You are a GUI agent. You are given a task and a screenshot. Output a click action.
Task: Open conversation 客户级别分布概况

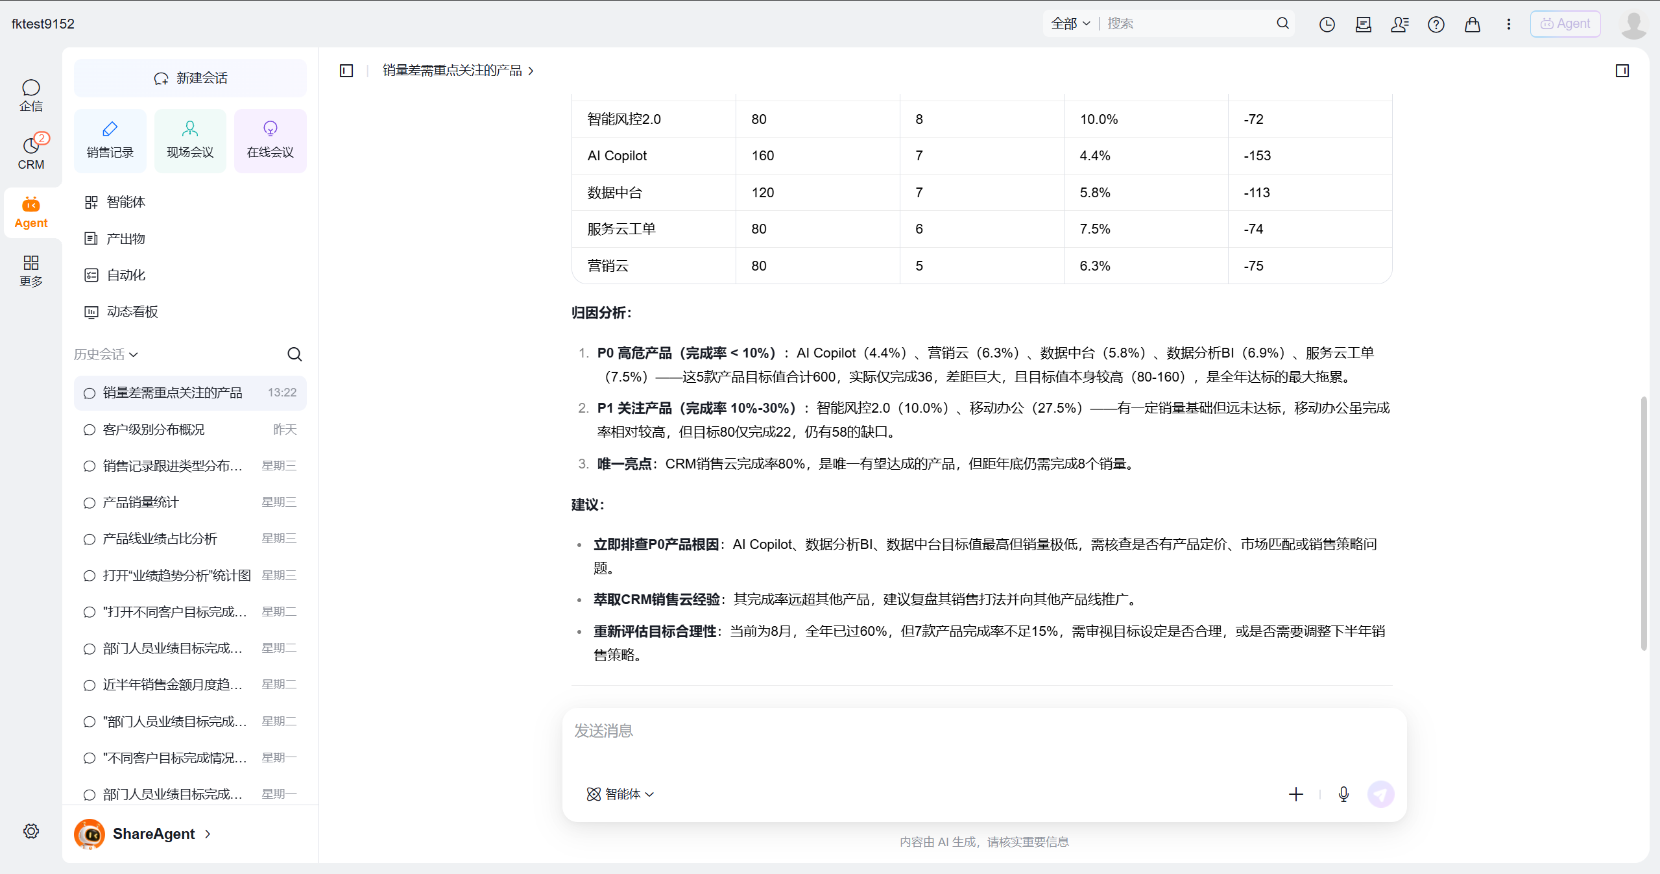pyautogui.click(x=190, y=430)
